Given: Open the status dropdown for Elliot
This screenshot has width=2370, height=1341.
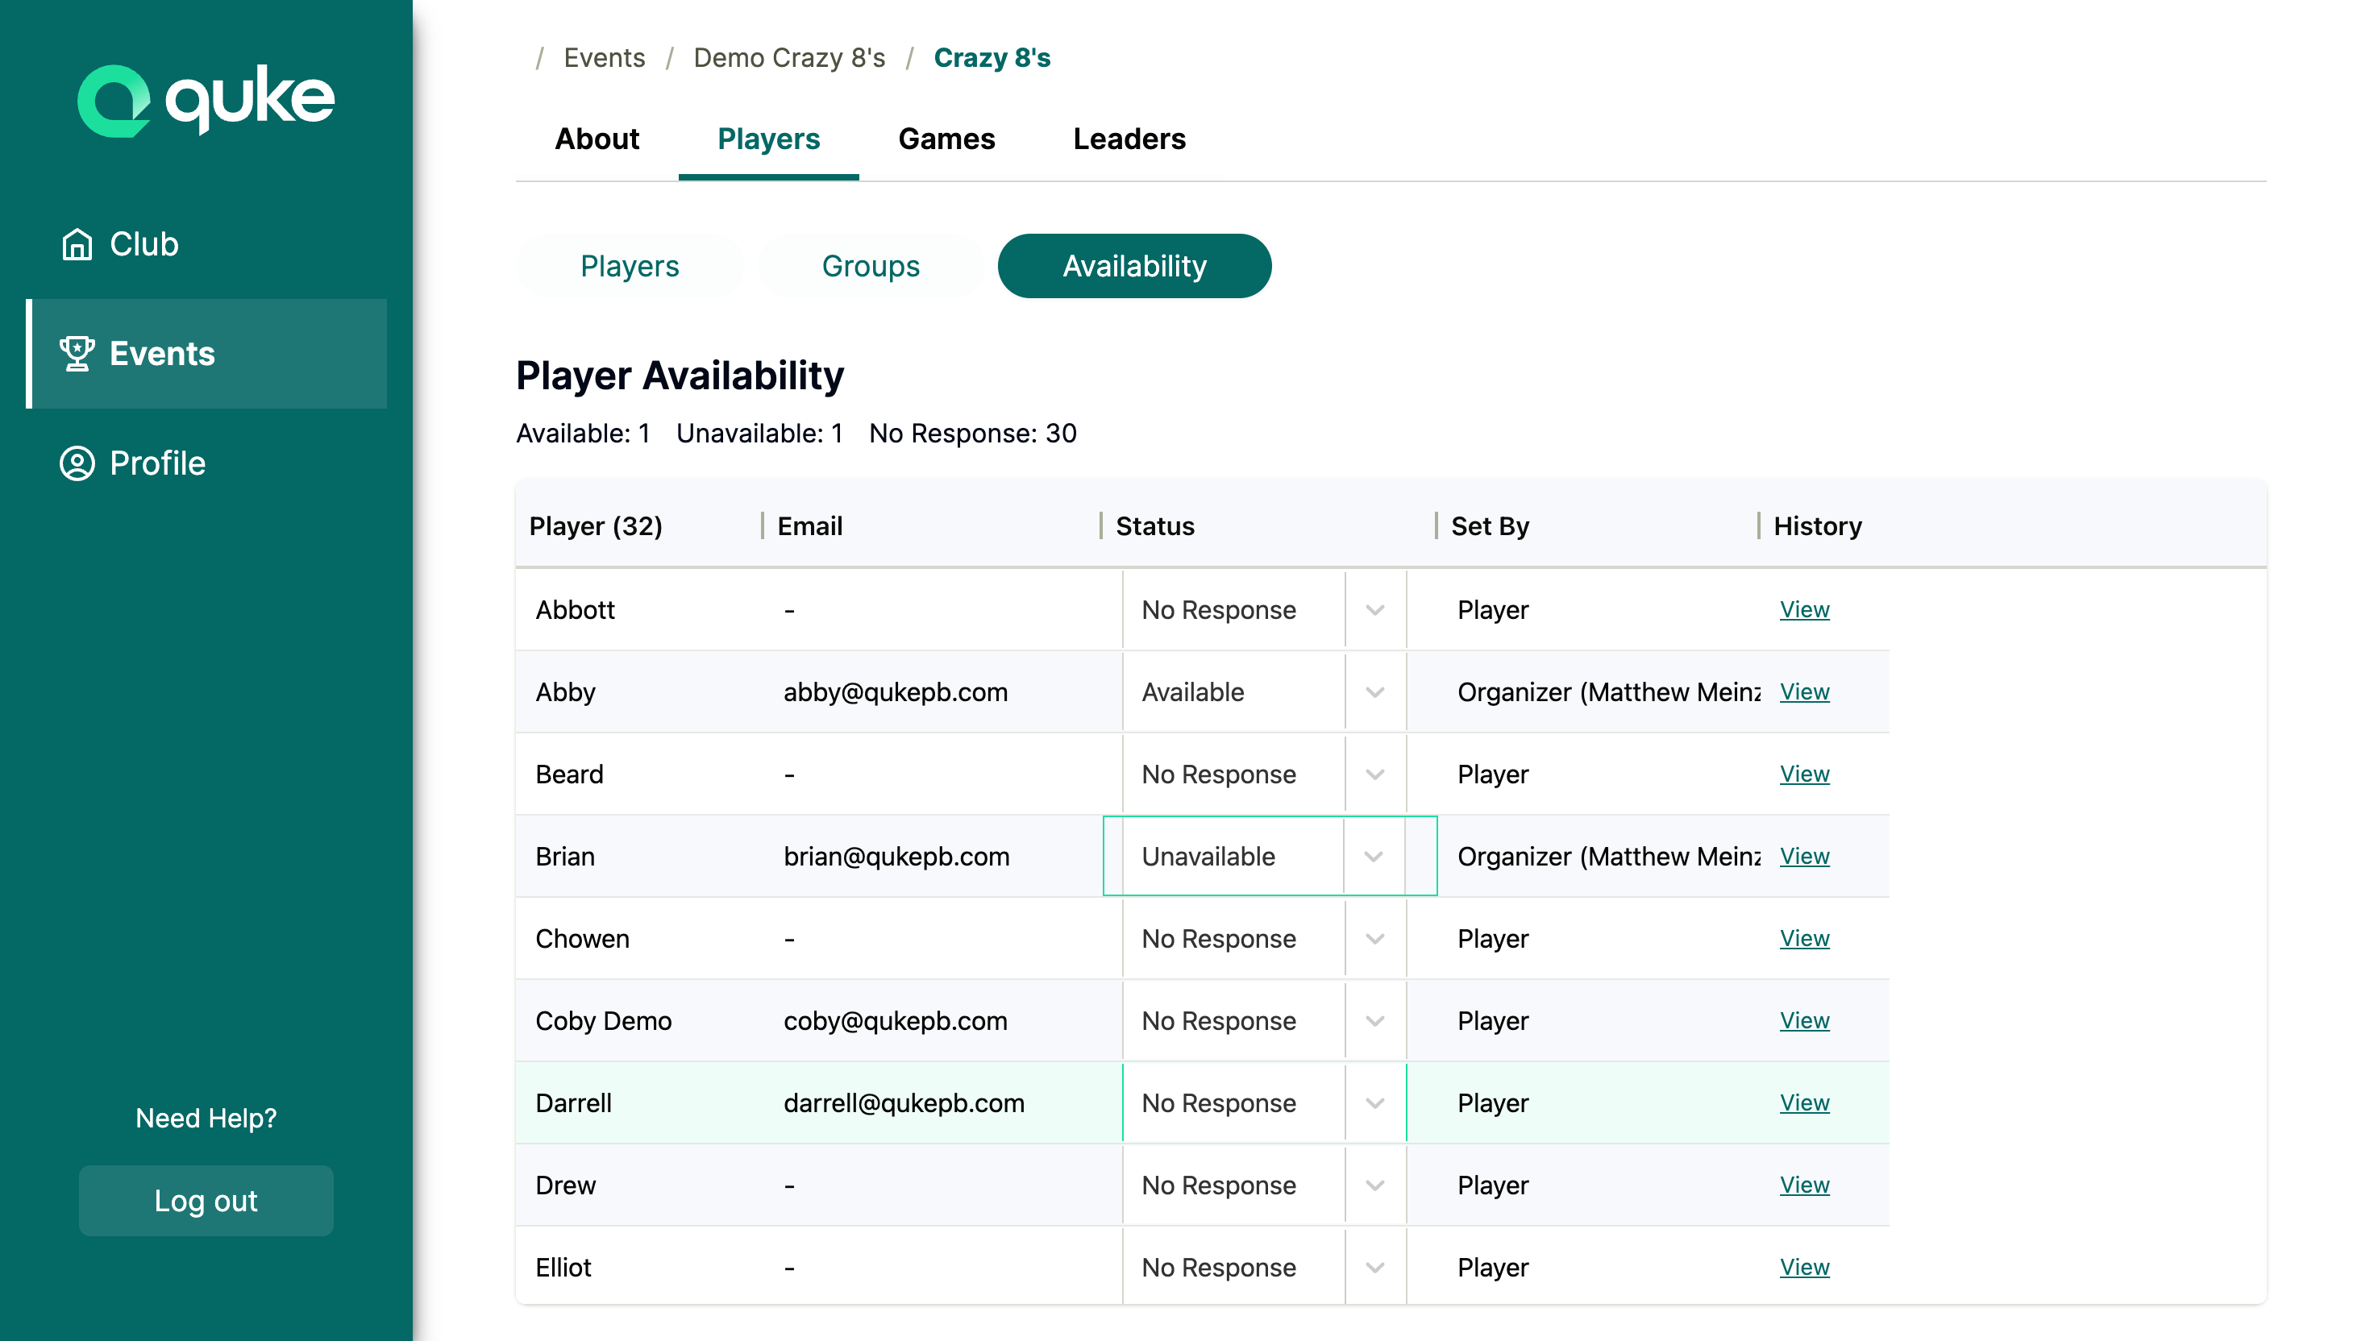Looking at the screenshot, I should click(x=1374, y=1266).
